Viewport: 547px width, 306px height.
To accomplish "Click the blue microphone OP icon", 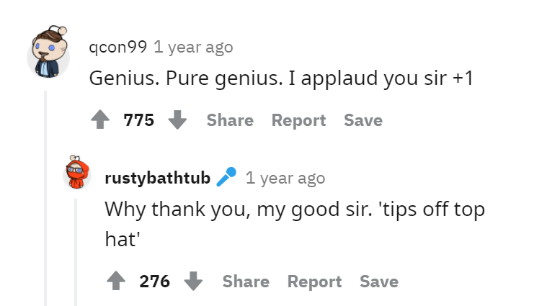I will (x=226, y=177).
